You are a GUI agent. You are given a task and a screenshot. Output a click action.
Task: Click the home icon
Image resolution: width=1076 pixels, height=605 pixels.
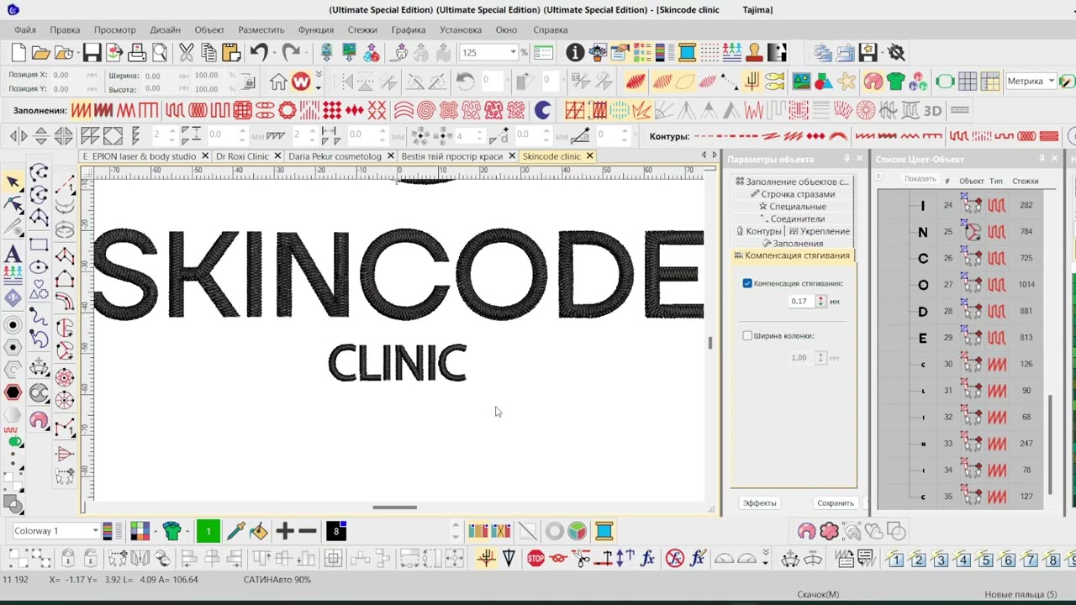pyautogui.click(x=278, y=82)
